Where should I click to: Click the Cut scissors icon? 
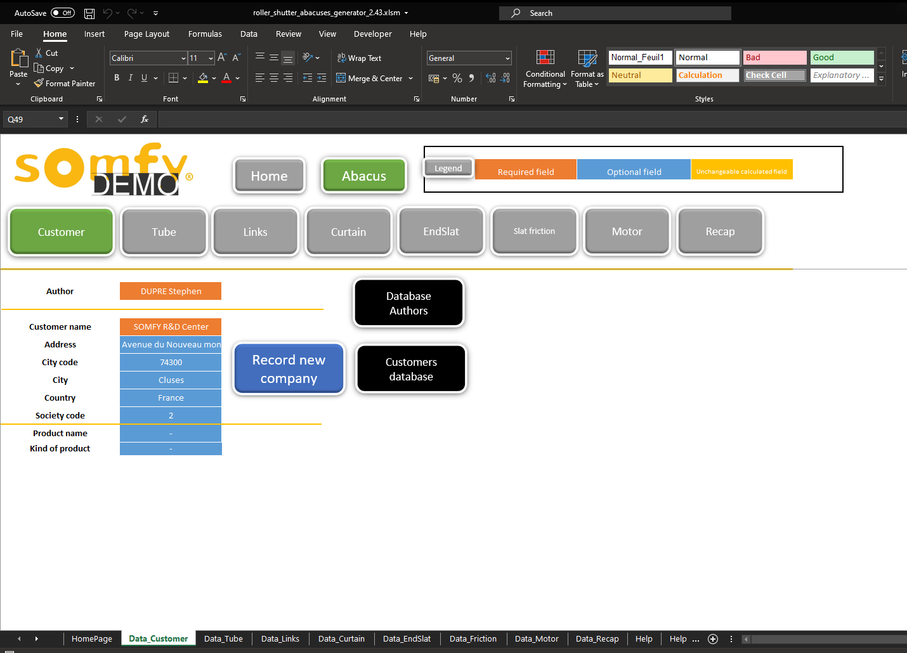coord(39,53)
